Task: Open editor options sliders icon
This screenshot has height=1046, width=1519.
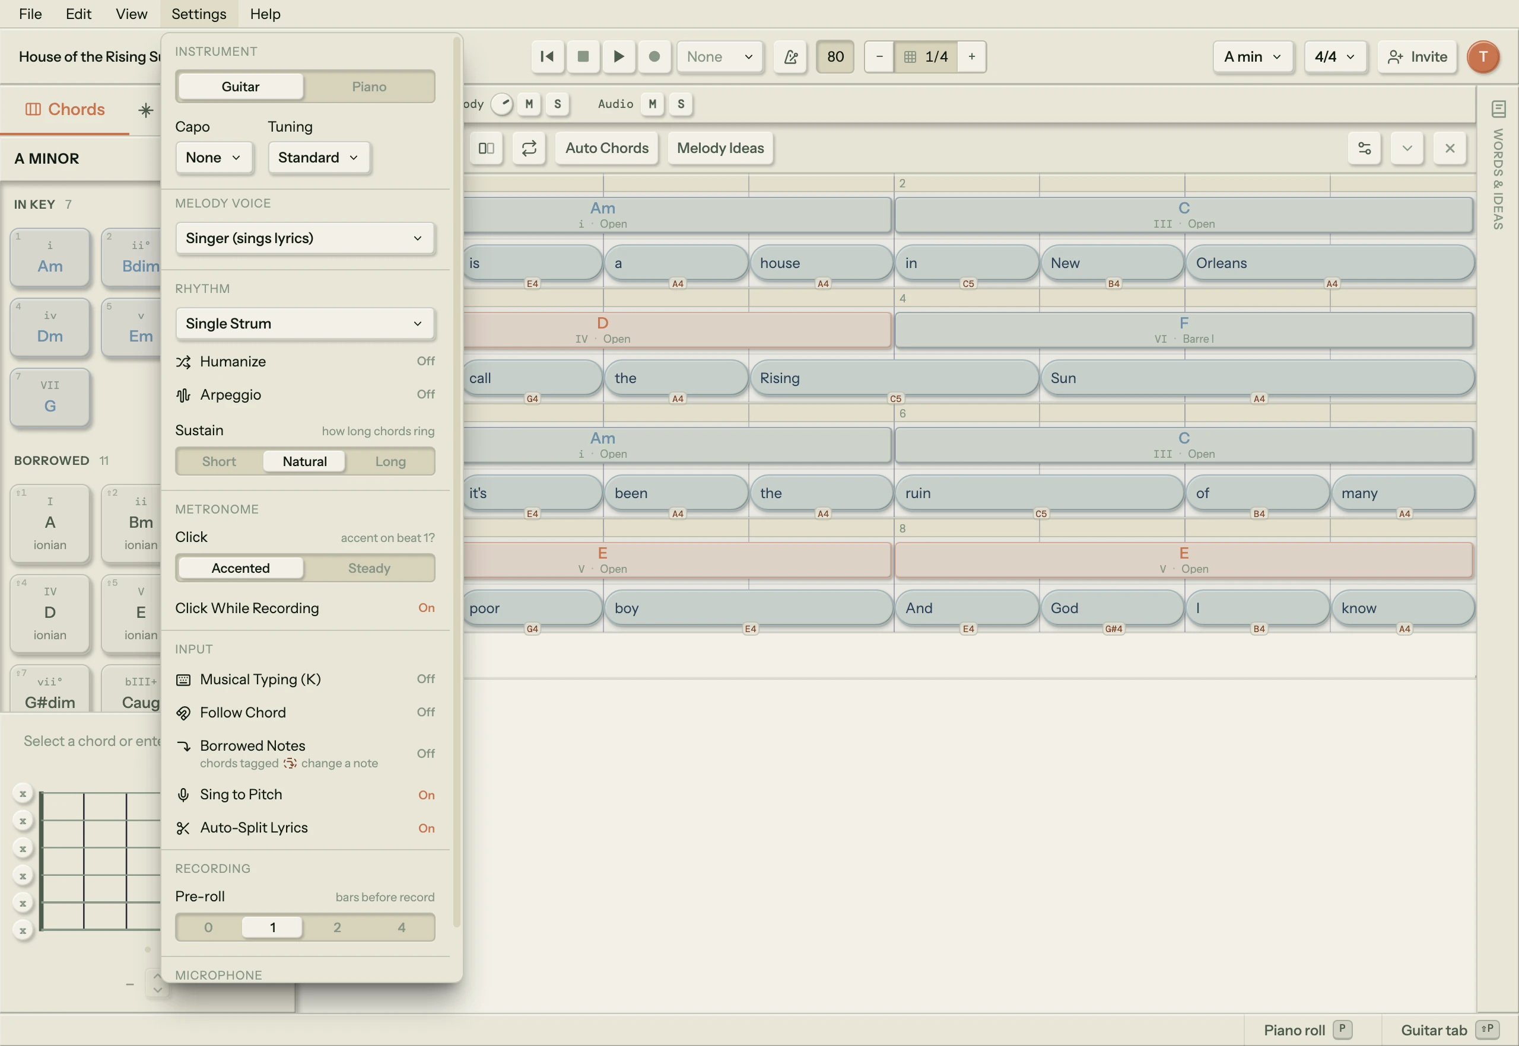Action: pos(1364,148)
